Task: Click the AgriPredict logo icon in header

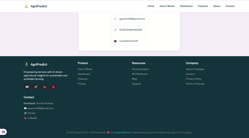Action: point(26,6)
